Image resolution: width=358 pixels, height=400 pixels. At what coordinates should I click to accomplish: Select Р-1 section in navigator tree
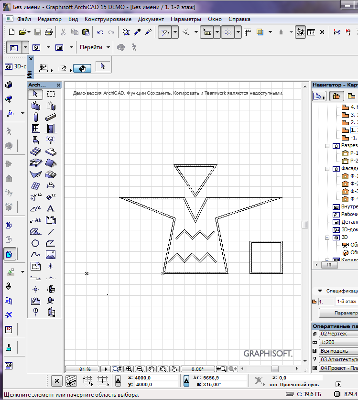coord(349,153)
